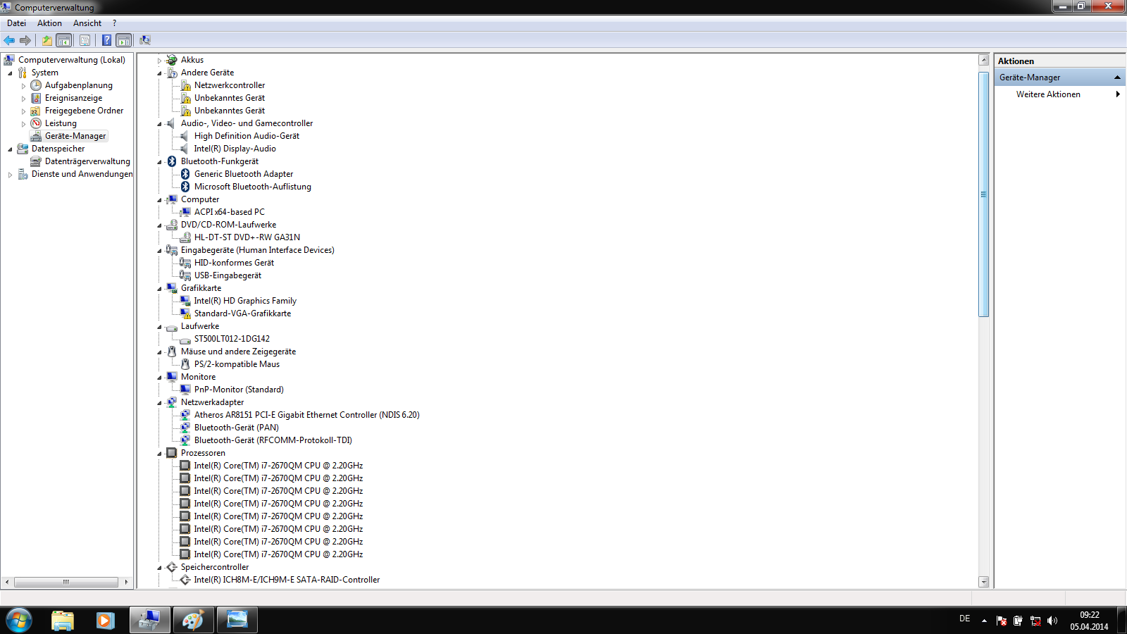Click High Definition Audio-Gerät speaker icon
The height and width of the screenshot is (634, 1127).
pos(185,136)
